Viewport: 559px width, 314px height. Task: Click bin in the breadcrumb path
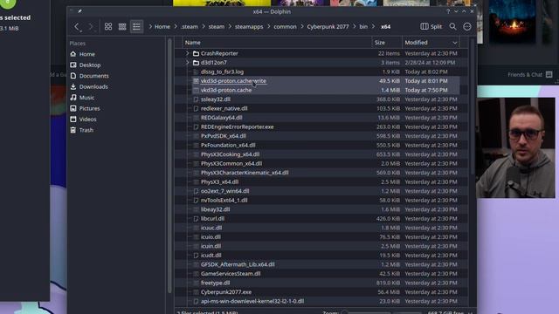click(363, 27)
